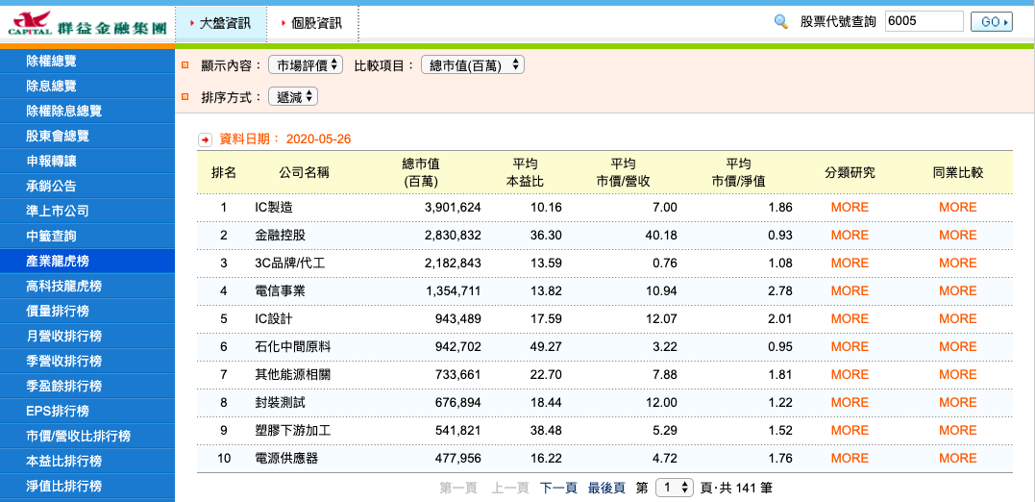The width and height of the screenshot is (1035, 502).
Task: Select 季盈餘排行榜 in sidebar
Action: tap(87, 387)
